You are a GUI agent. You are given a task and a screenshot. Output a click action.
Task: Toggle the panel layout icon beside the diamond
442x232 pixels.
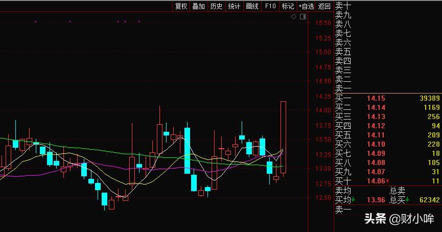point(303,17)
